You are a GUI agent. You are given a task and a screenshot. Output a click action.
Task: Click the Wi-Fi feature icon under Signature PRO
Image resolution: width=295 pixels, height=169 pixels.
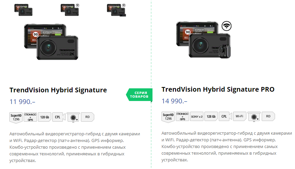tap(239, 116)
